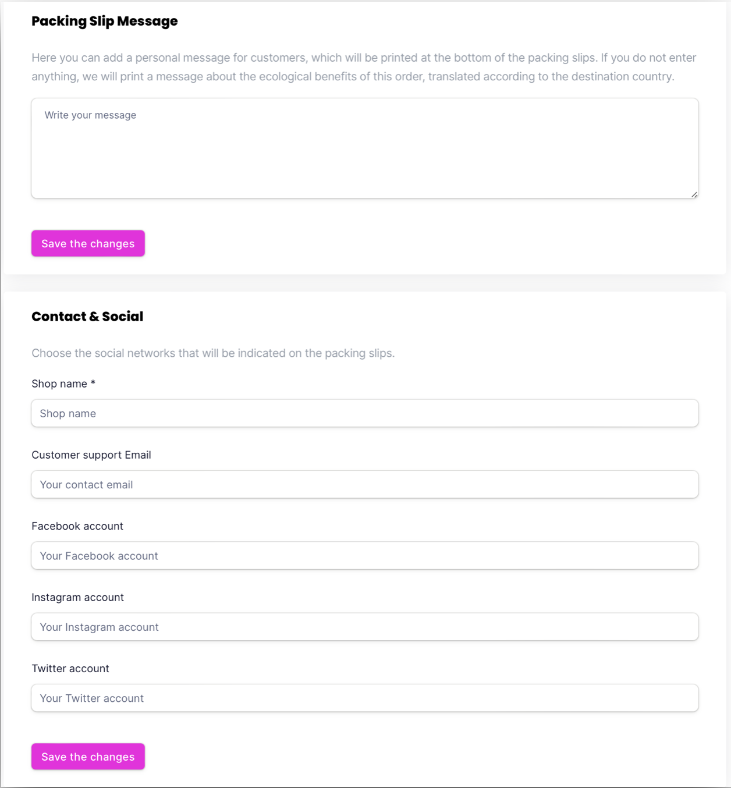Focus the Shop name input field
This screenshot has height=788, width=731.
click(364, 413)
